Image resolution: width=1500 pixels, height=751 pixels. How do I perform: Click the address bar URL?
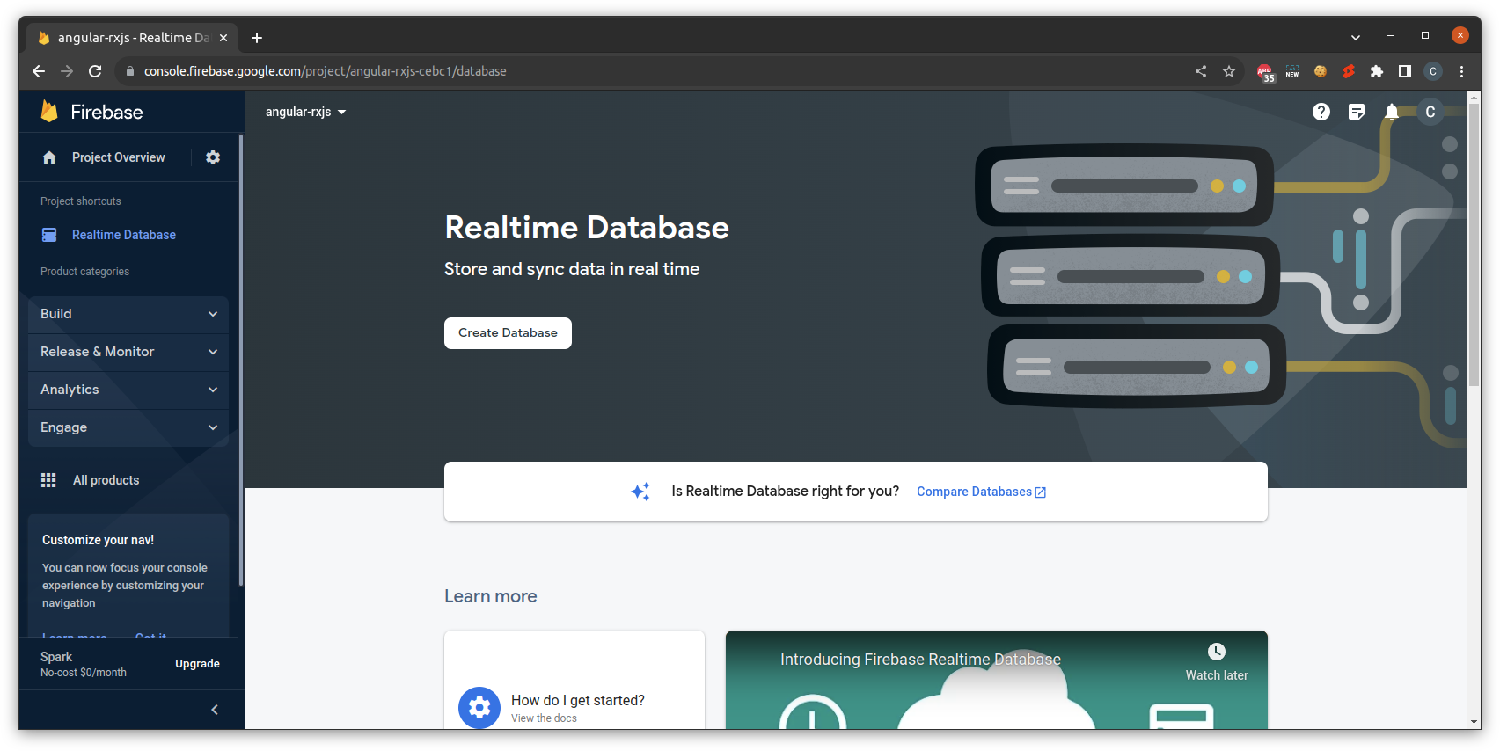click(x=325, y=71)
